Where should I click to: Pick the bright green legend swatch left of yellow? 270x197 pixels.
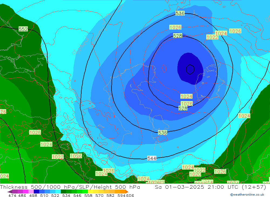pos(85,191)
